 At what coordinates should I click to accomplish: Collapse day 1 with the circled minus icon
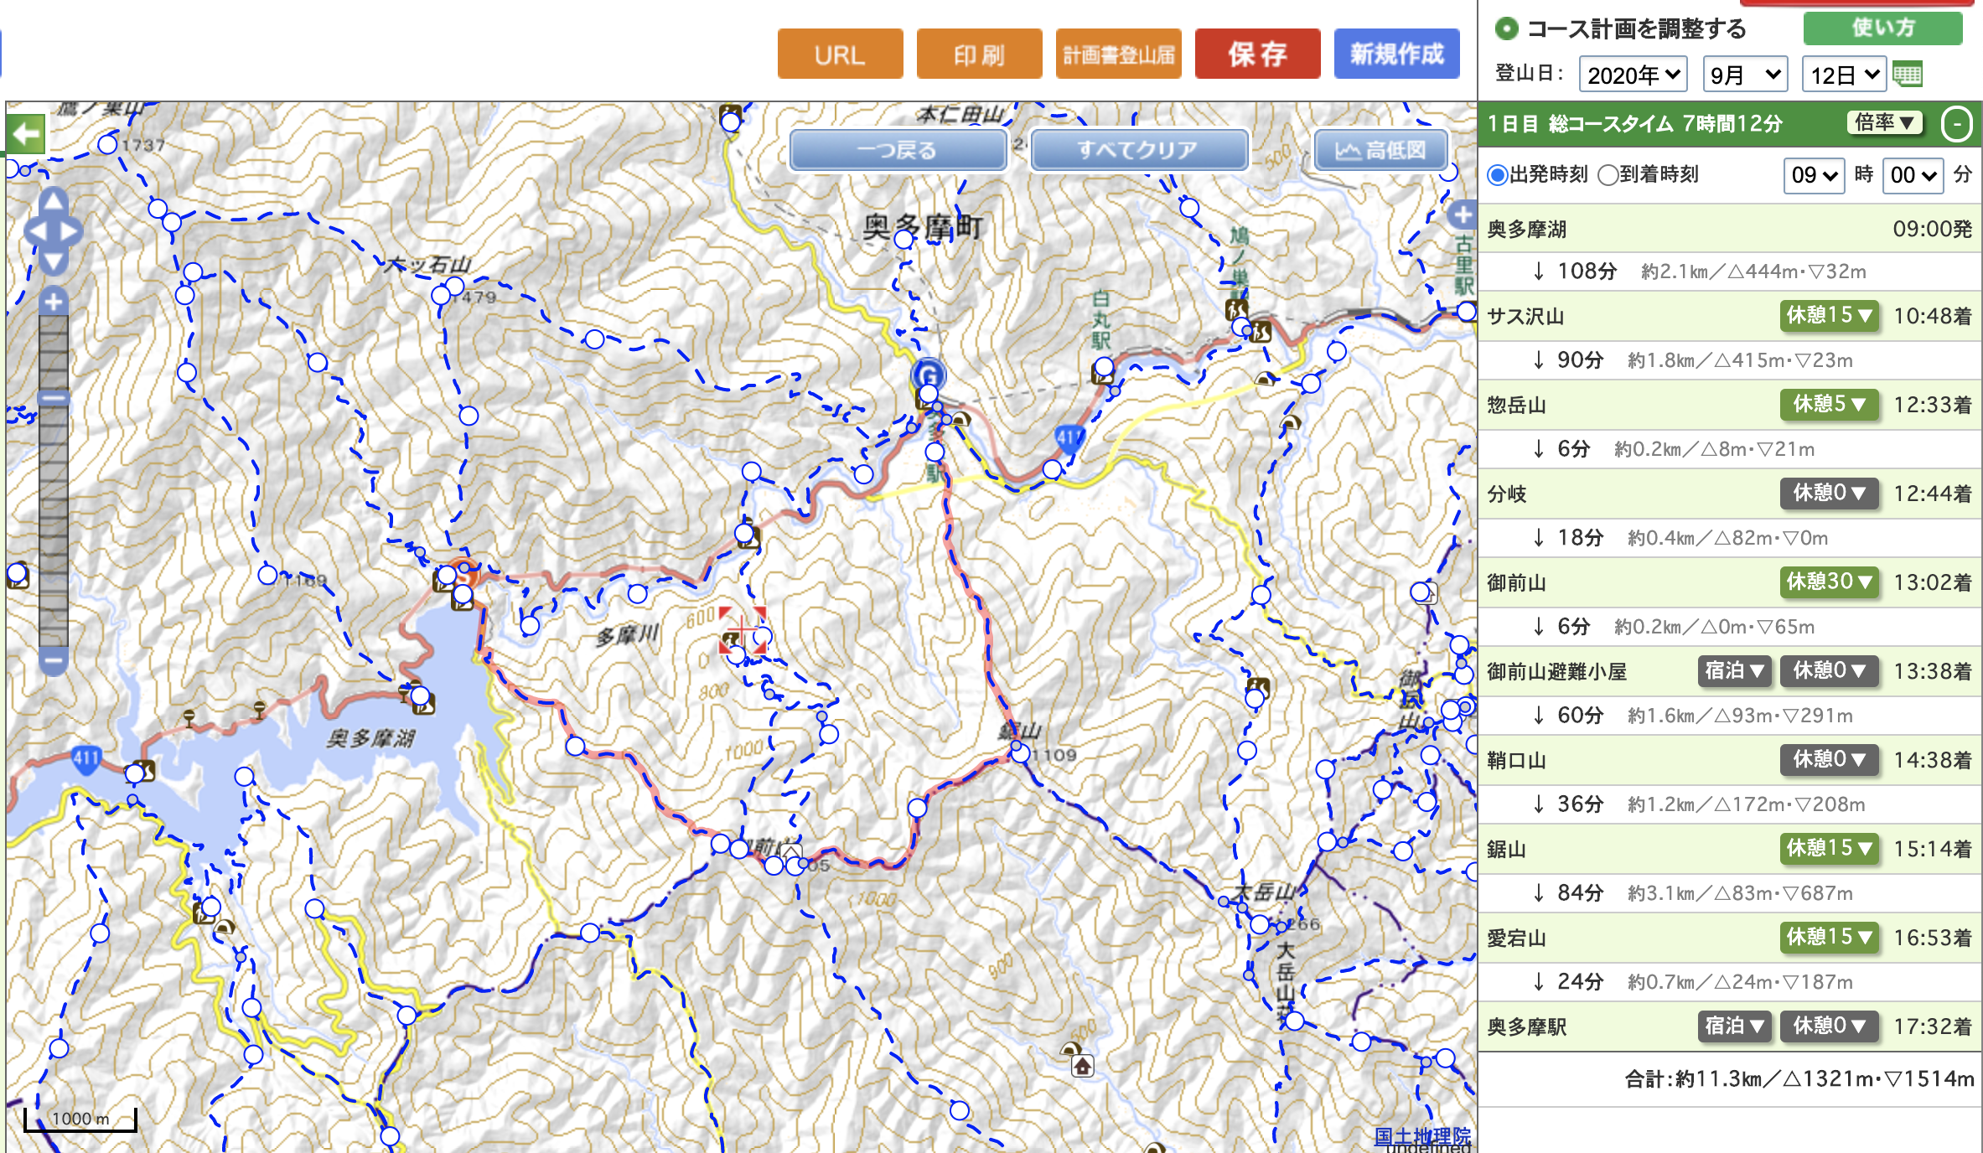pyautogui.click(x=1956, y=125)
